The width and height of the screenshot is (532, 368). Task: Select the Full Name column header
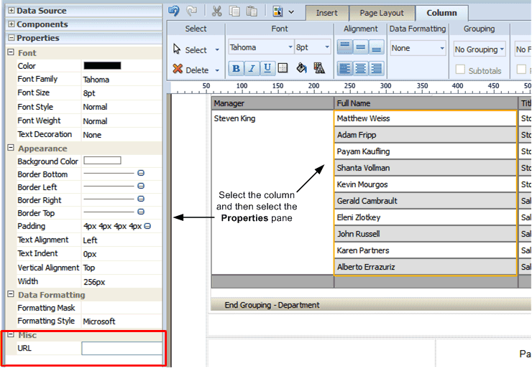pyautogui.click(x=426, y=103)
